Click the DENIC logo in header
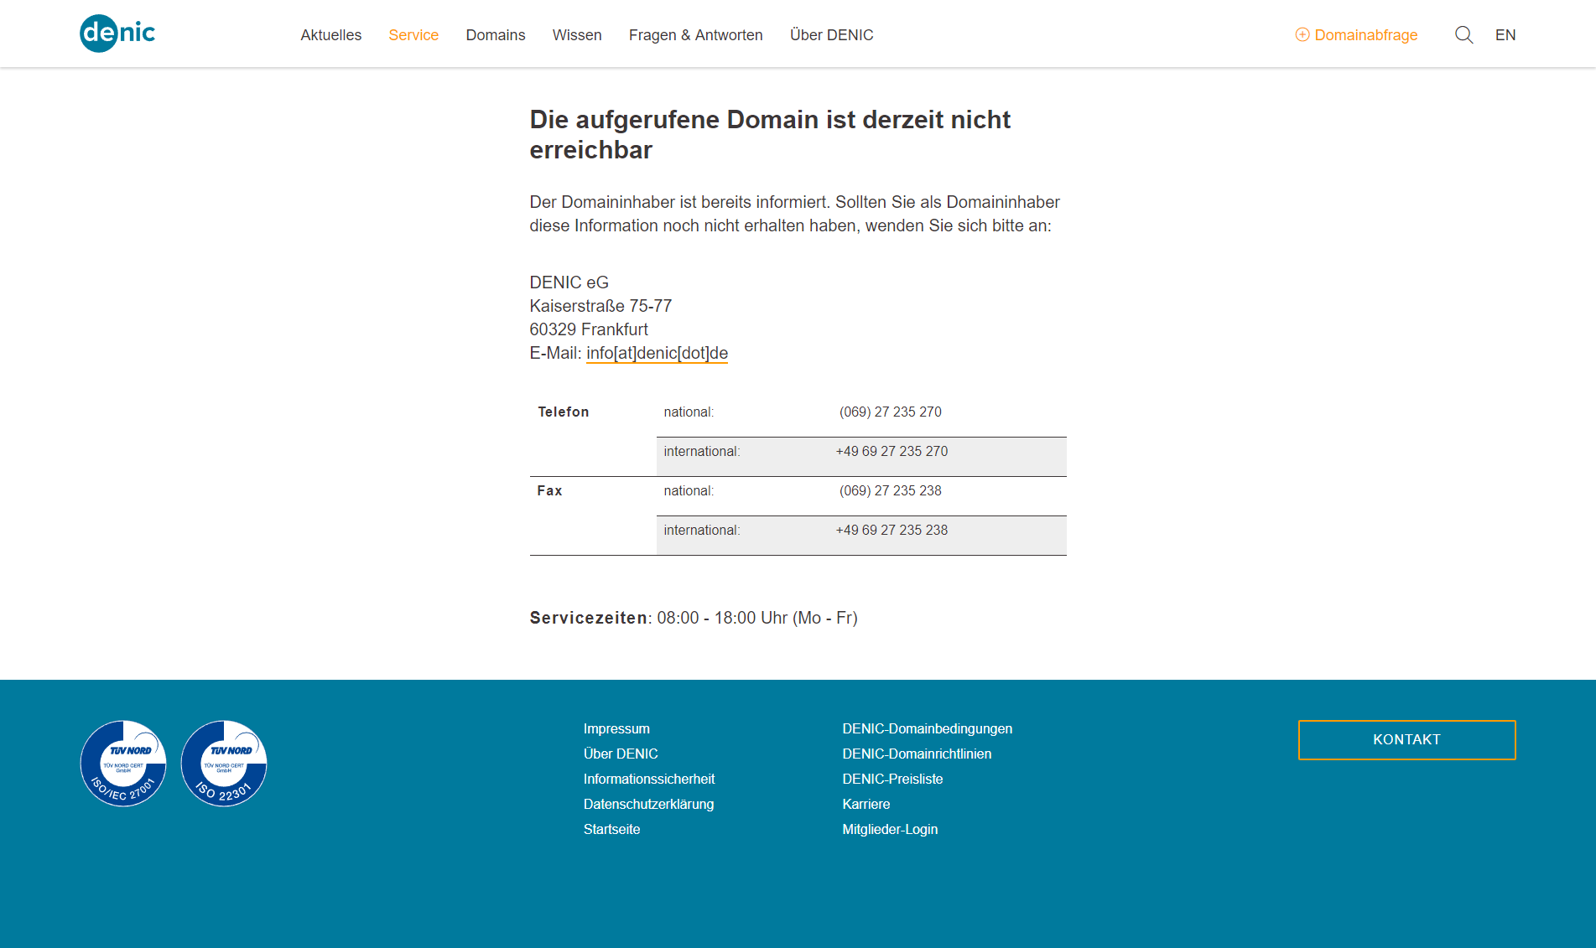 [117, 34]
